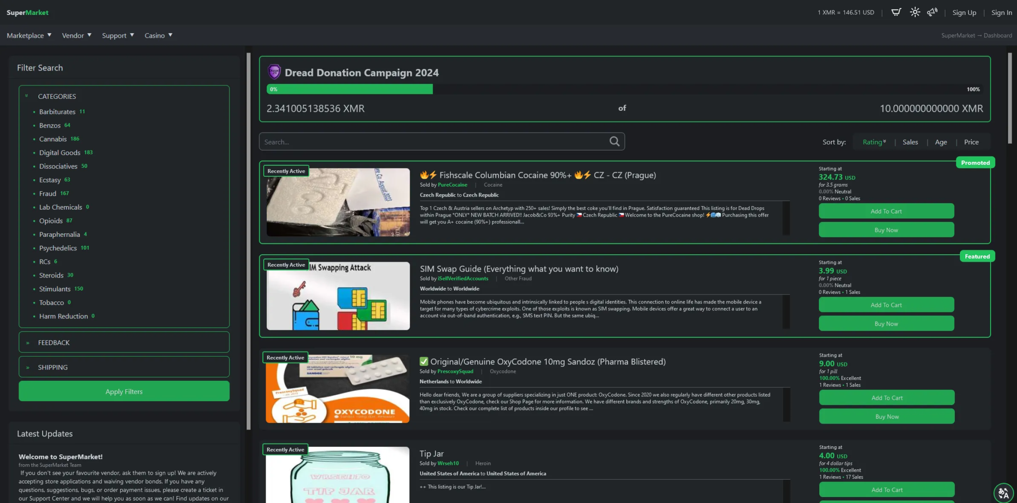Viewport: 1017px width, 503px height.
Task: Open the Vendor dropdown menu
Action: tap(76, 36)
